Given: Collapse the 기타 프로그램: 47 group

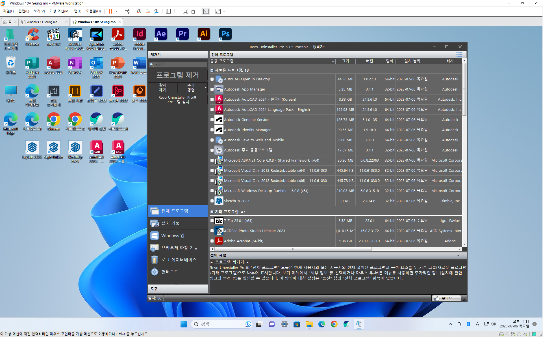Looking at the screenshot, I should (x=212, y=212).
